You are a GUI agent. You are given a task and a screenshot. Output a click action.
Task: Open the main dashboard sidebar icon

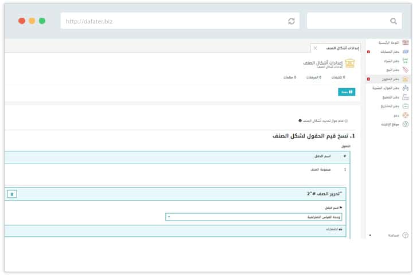tap(405, 42)
